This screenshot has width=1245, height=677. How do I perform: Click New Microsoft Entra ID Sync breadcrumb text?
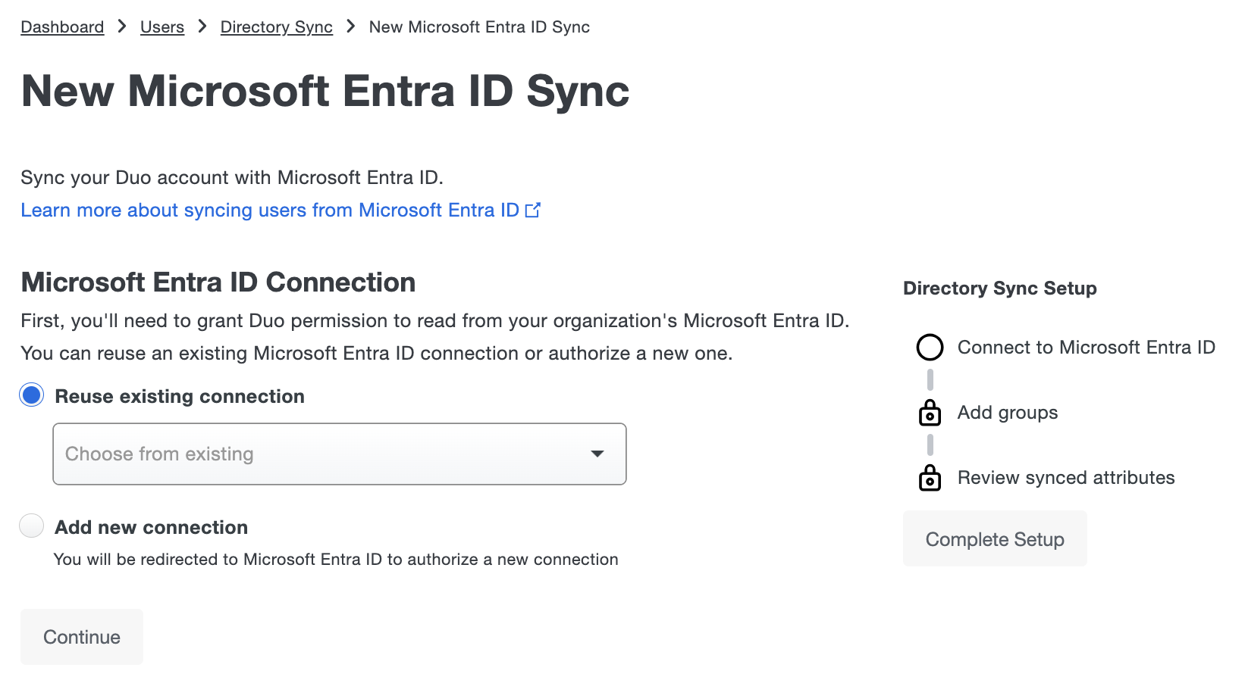pyautogui.click(x=479, y=27)
